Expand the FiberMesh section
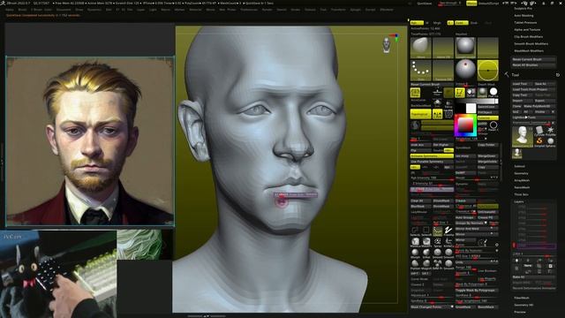 point(522,298)
